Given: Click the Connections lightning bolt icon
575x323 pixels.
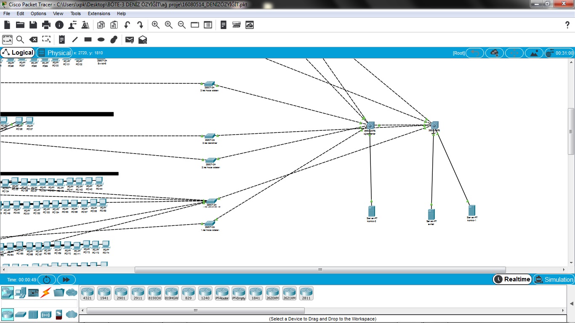Looking at the screenshot, I should [x=46, y=292].
